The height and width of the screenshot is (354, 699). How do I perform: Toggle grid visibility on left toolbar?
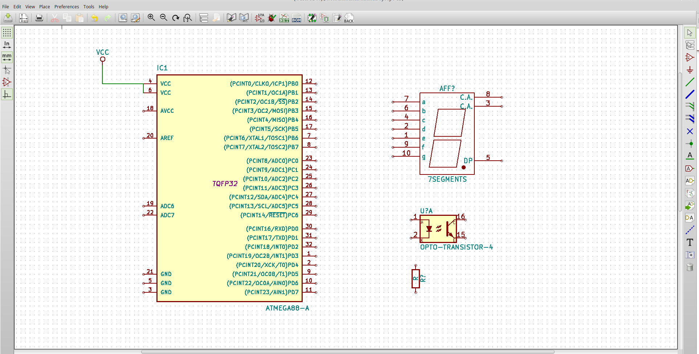[7, 33]
